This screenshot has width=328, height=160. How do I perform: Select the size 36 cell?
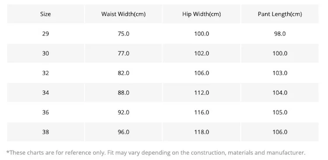(45, 112)
